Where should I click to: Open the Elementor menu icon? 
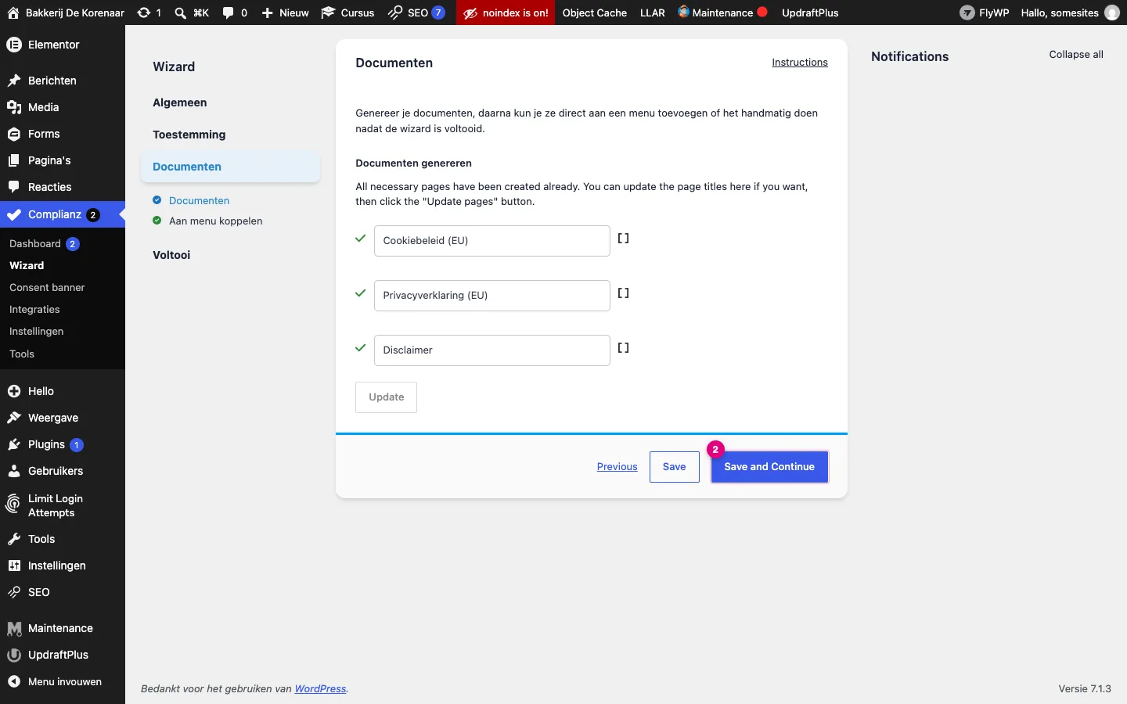14,45
